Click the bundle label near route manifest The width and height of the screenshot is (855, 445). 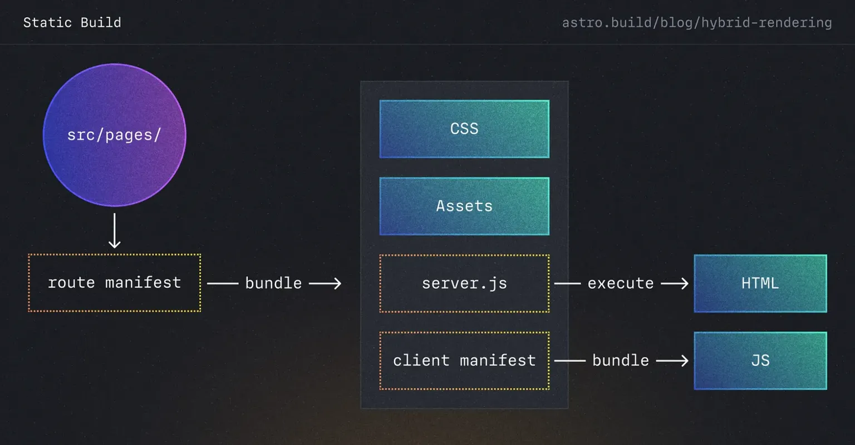click(x=273, y=283)
